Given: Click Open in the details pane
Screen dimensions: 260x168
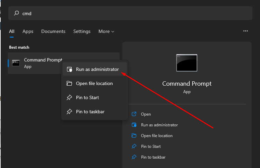Looking at the screenshot, I should 146,114.
